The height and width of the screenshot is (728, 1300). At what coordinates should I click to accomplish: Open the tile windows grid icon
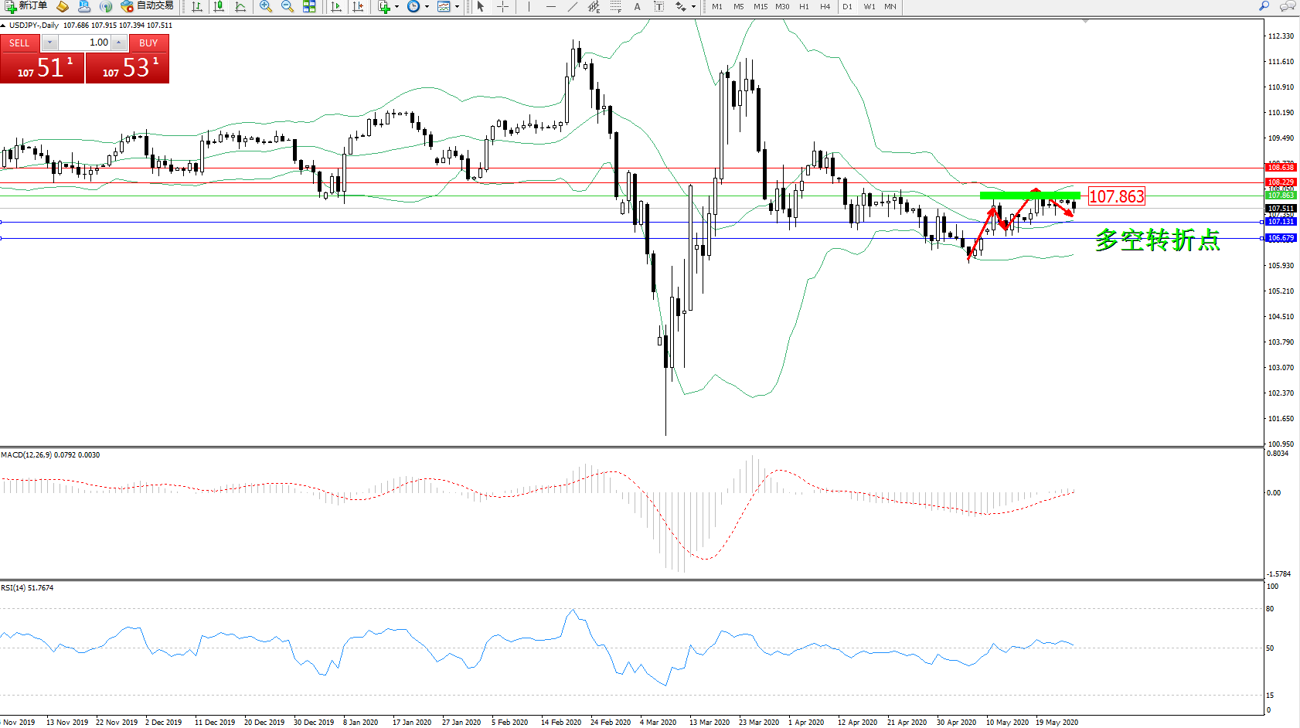coord(309,6)
